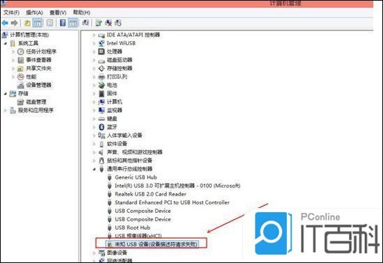The width and height of the screenshot is (383, 263).
Task: Select Realtek USB 2.0 Card Reader device
Action: (x=150, y=194)
